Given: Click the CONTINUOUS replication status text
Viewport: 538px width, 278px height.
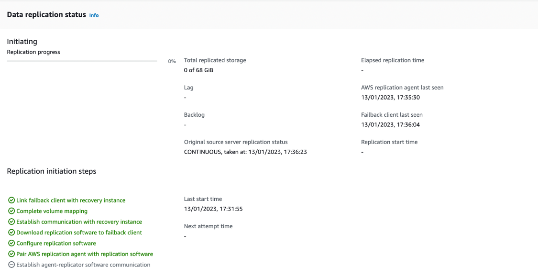Looking at the screenshot, I should tap(245, 152).
